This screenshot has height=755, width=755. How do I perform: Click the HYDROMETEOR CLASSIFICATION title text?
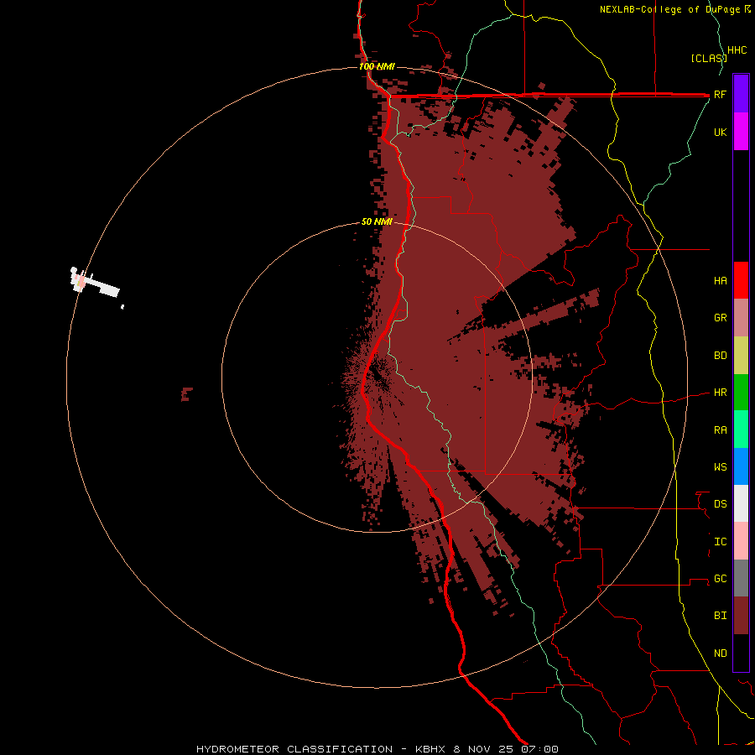pos(294,749)
